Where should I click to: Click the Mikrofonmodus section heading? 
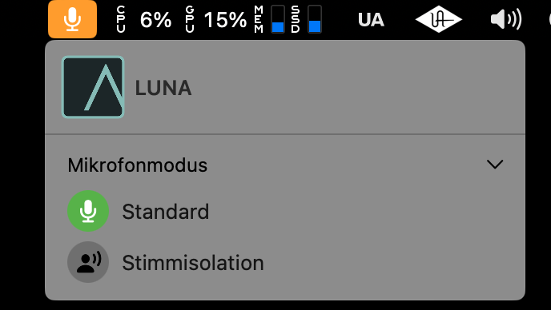click(138, 165)
